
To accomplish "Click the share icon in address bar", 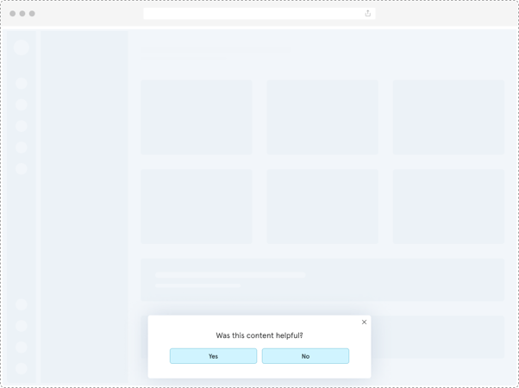I will [x=368, y=13].
